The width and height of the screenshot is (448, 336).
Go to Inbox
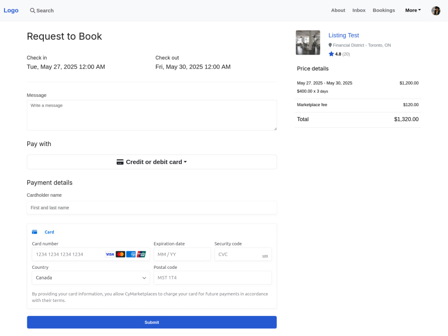359,10
